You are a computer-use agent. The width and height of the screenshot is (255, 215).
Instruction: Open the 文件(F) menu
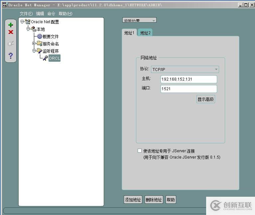point(26,14)
